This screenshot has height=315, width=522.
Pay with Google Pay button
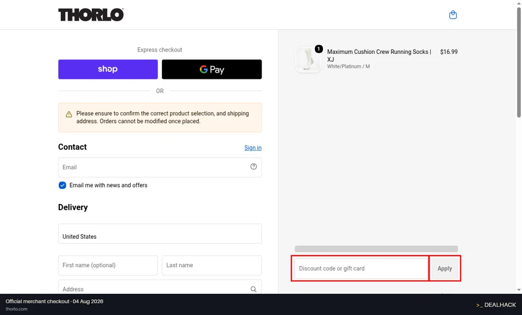tap(212, 69)
